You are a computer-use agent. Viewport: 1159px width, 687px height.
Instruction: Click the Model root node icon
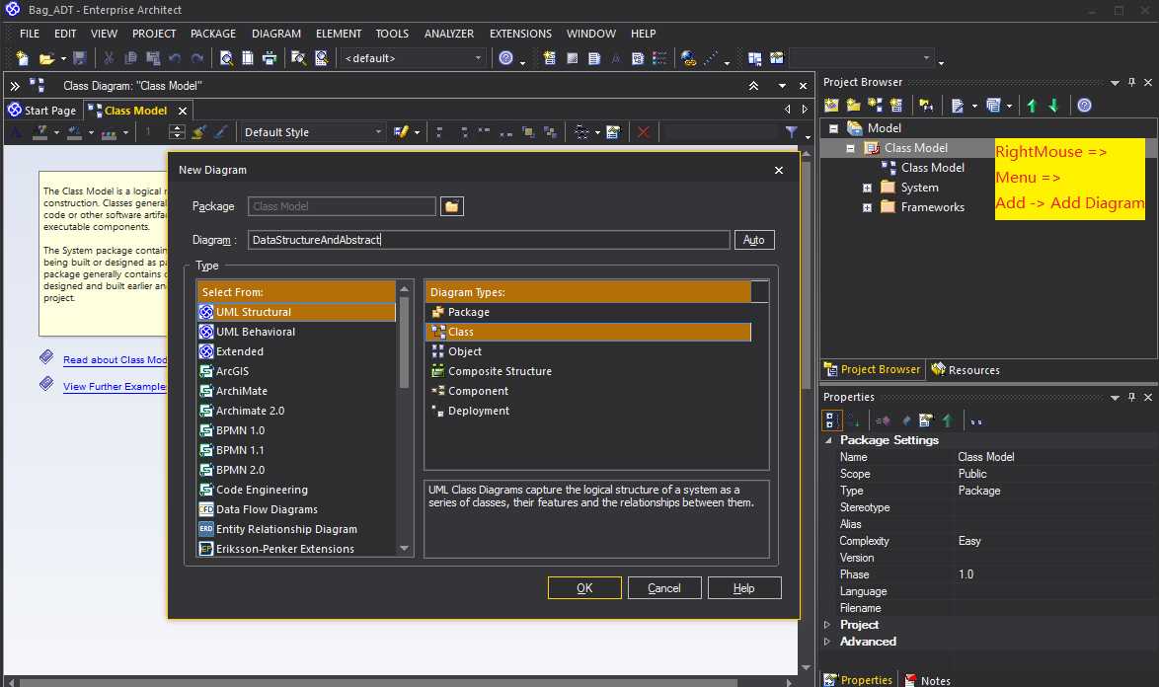855,127
